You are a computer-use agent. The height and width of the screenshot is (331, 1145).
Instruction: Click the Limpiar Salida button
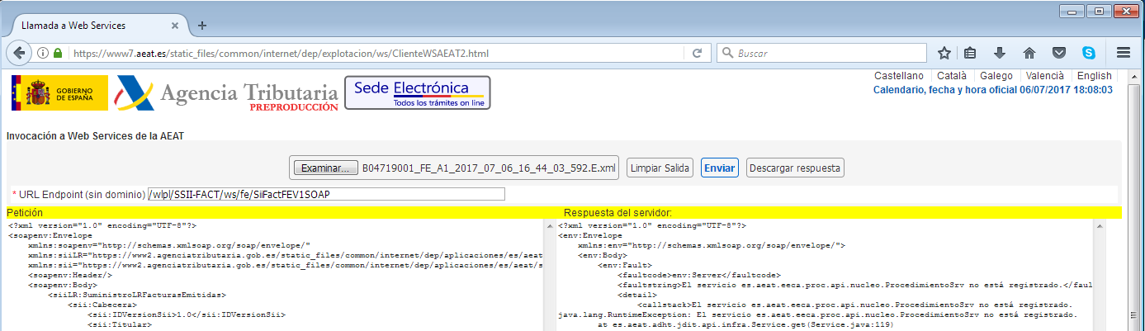[660, 168]
